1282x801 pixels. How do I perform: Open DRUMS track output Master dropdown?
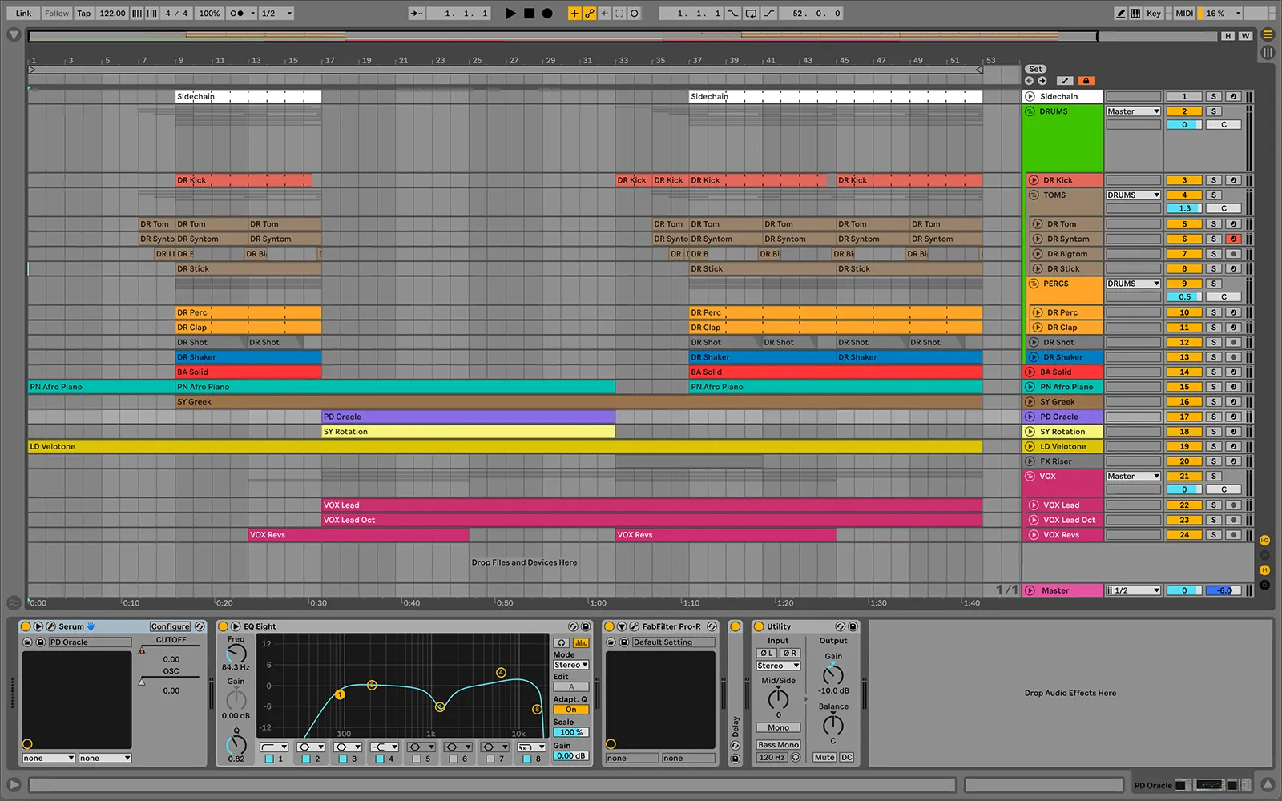(1133, 111)
